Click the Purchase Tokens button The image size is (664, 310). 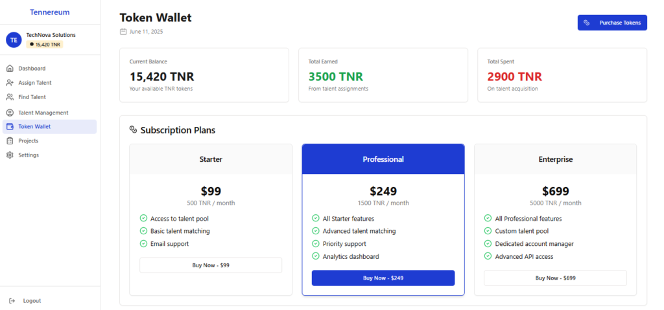point(612,23)
